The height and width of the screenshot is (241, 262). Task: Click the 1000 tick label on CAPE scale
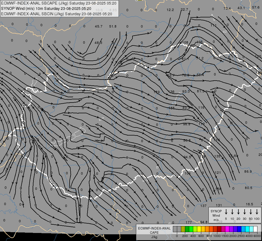pos(217,236)
